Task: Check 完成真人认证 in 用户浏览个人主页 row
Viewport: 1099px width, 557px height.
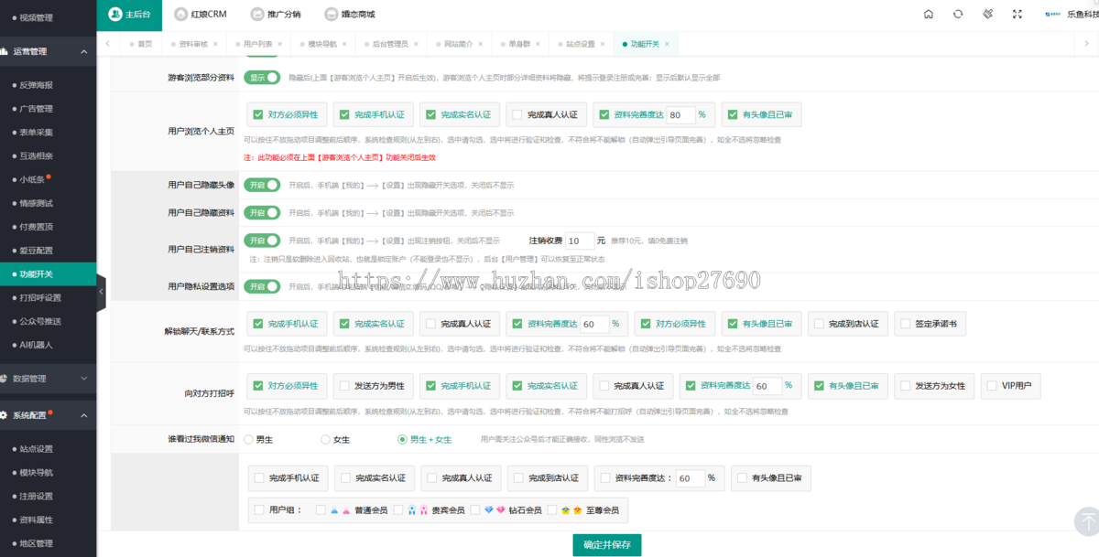Action: (x=518, y=115)
